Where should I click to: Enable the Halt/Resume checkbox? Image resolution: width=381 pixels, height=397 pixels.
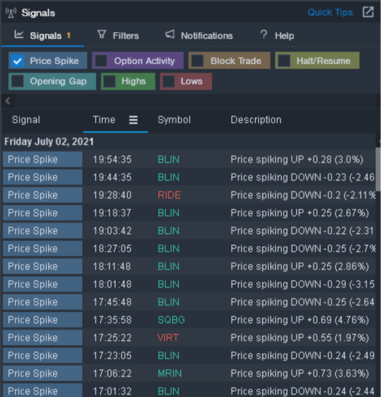coord(284,61)
